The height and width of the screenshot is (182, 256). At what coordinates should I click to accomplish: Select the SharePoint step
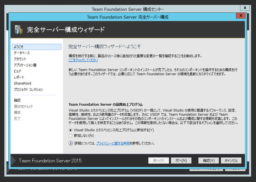click(23, 83)
